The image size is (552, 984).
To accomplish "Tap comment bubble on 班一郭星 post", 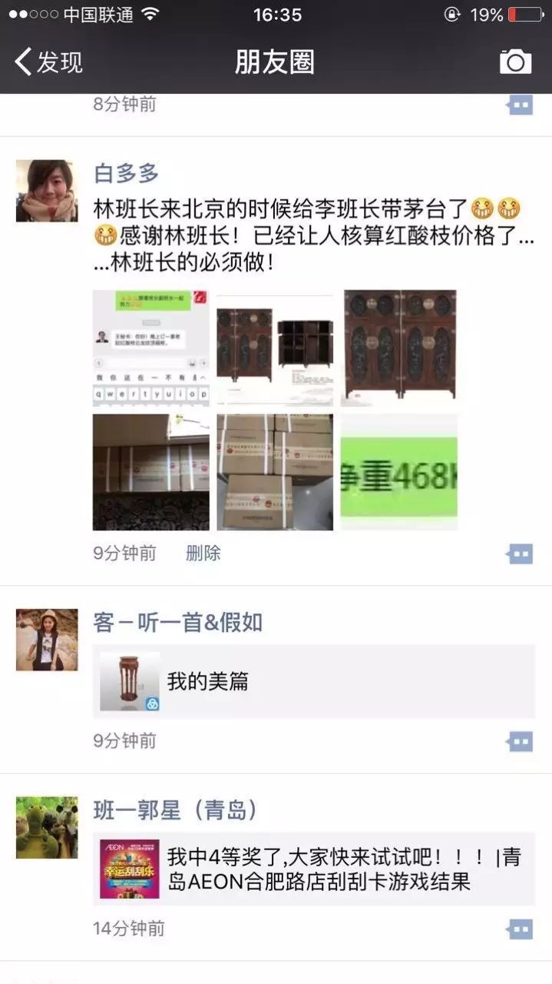I will (520, 929).
